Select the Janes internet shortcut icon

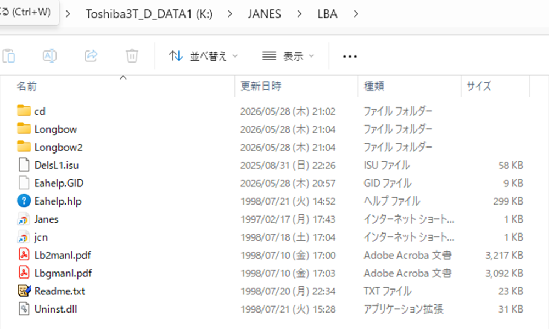pos(24,219)
